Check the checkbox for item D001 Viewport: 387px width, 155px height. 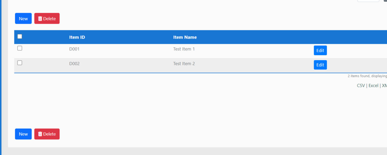click(x=20, y=48)
